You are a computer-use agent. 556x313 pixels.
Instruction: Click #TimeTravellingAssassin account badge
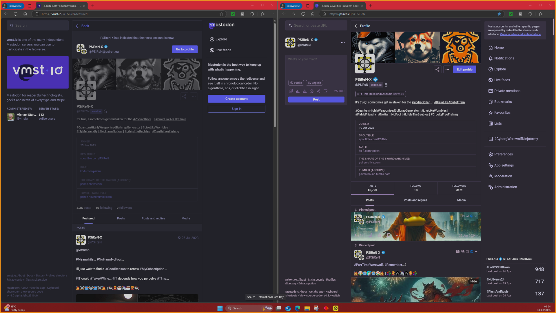coord(380,94)
